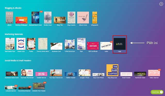Screen dimensions: 165x96
Task: Select the Business Card design type
Action: [56, 46]
